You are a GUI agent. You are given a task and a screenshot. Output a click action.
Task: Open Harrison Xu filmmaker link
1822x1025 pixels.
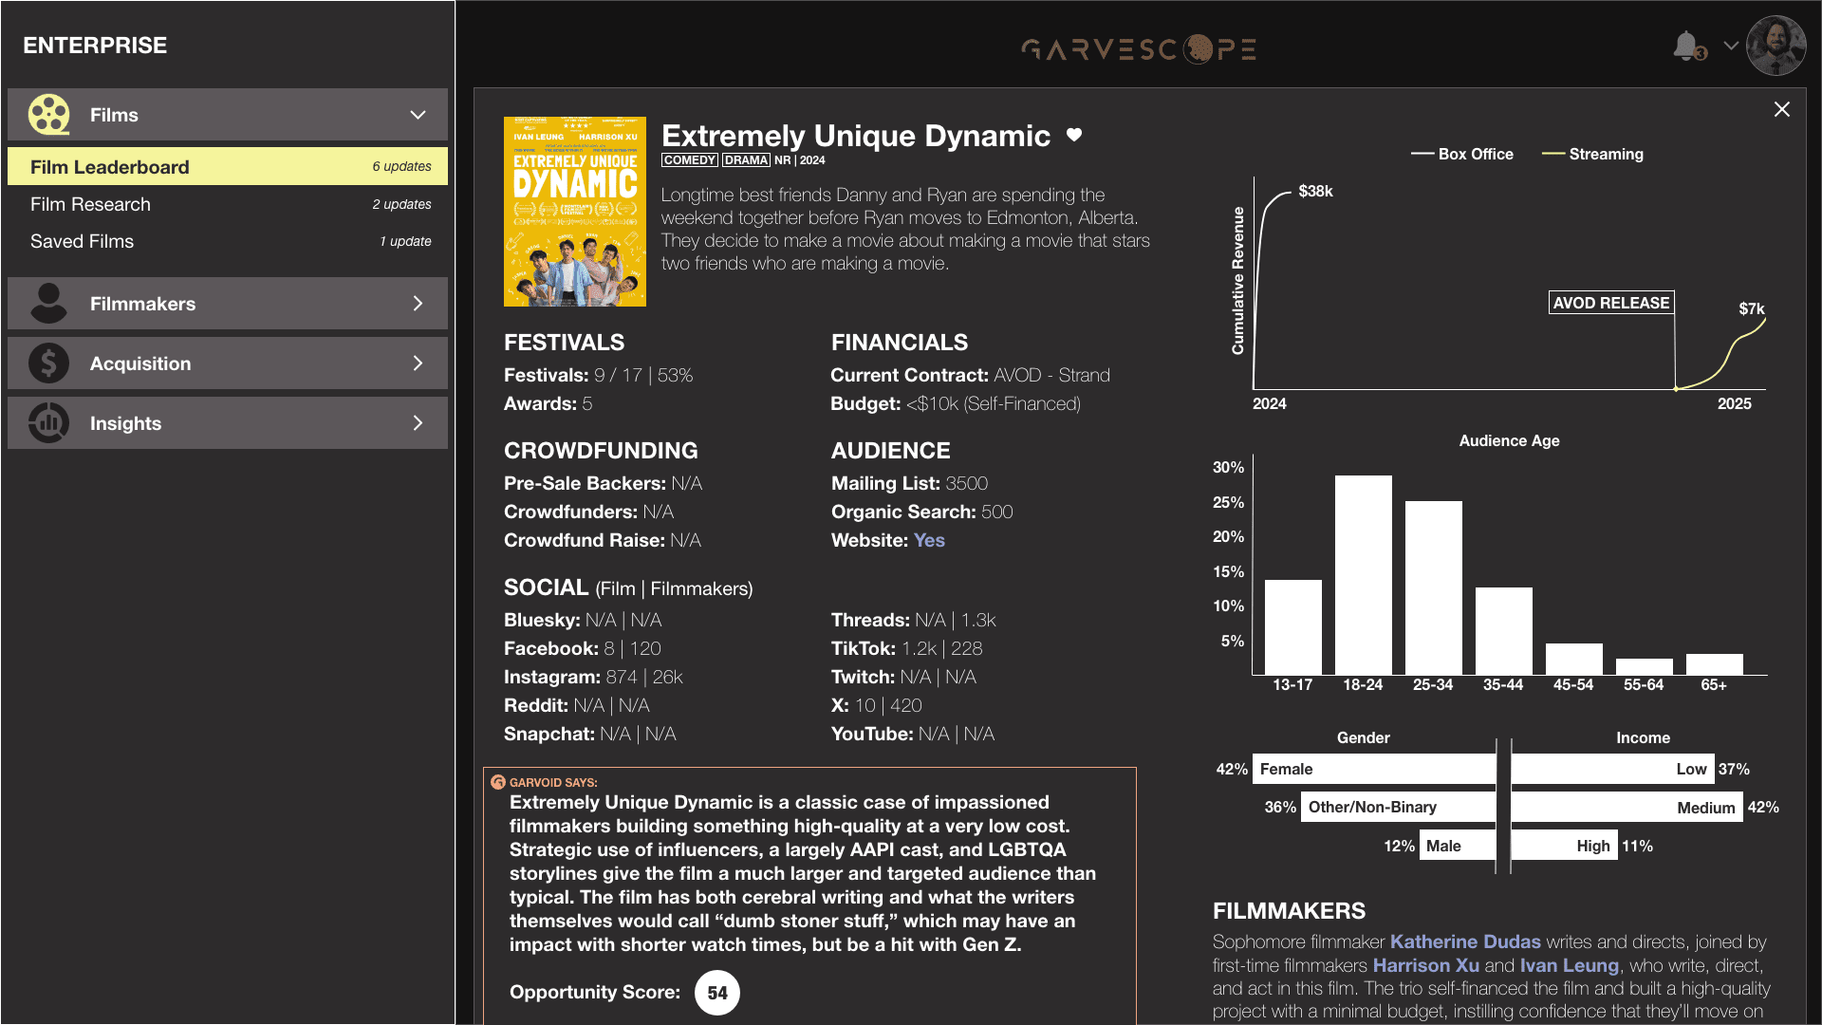pyautogui.click(x=1426, y=965)
